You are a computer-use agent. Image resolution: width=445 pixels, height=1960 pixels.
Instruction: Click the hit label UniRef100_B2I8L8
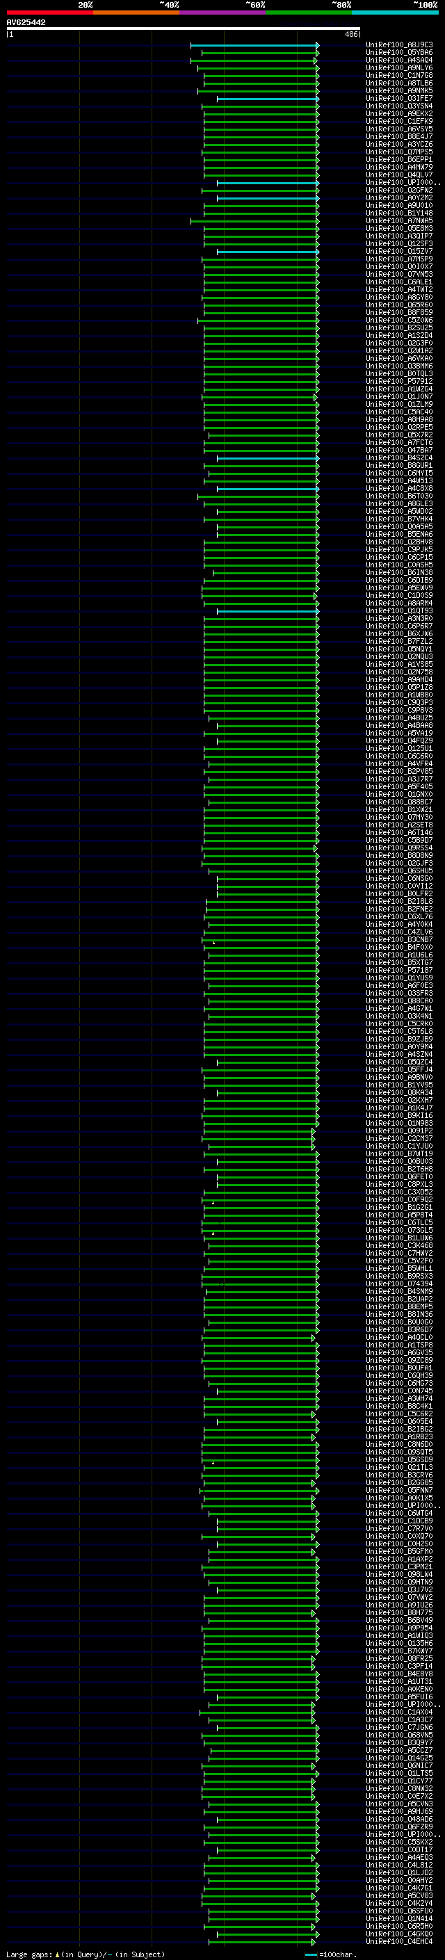coord(399,901)
